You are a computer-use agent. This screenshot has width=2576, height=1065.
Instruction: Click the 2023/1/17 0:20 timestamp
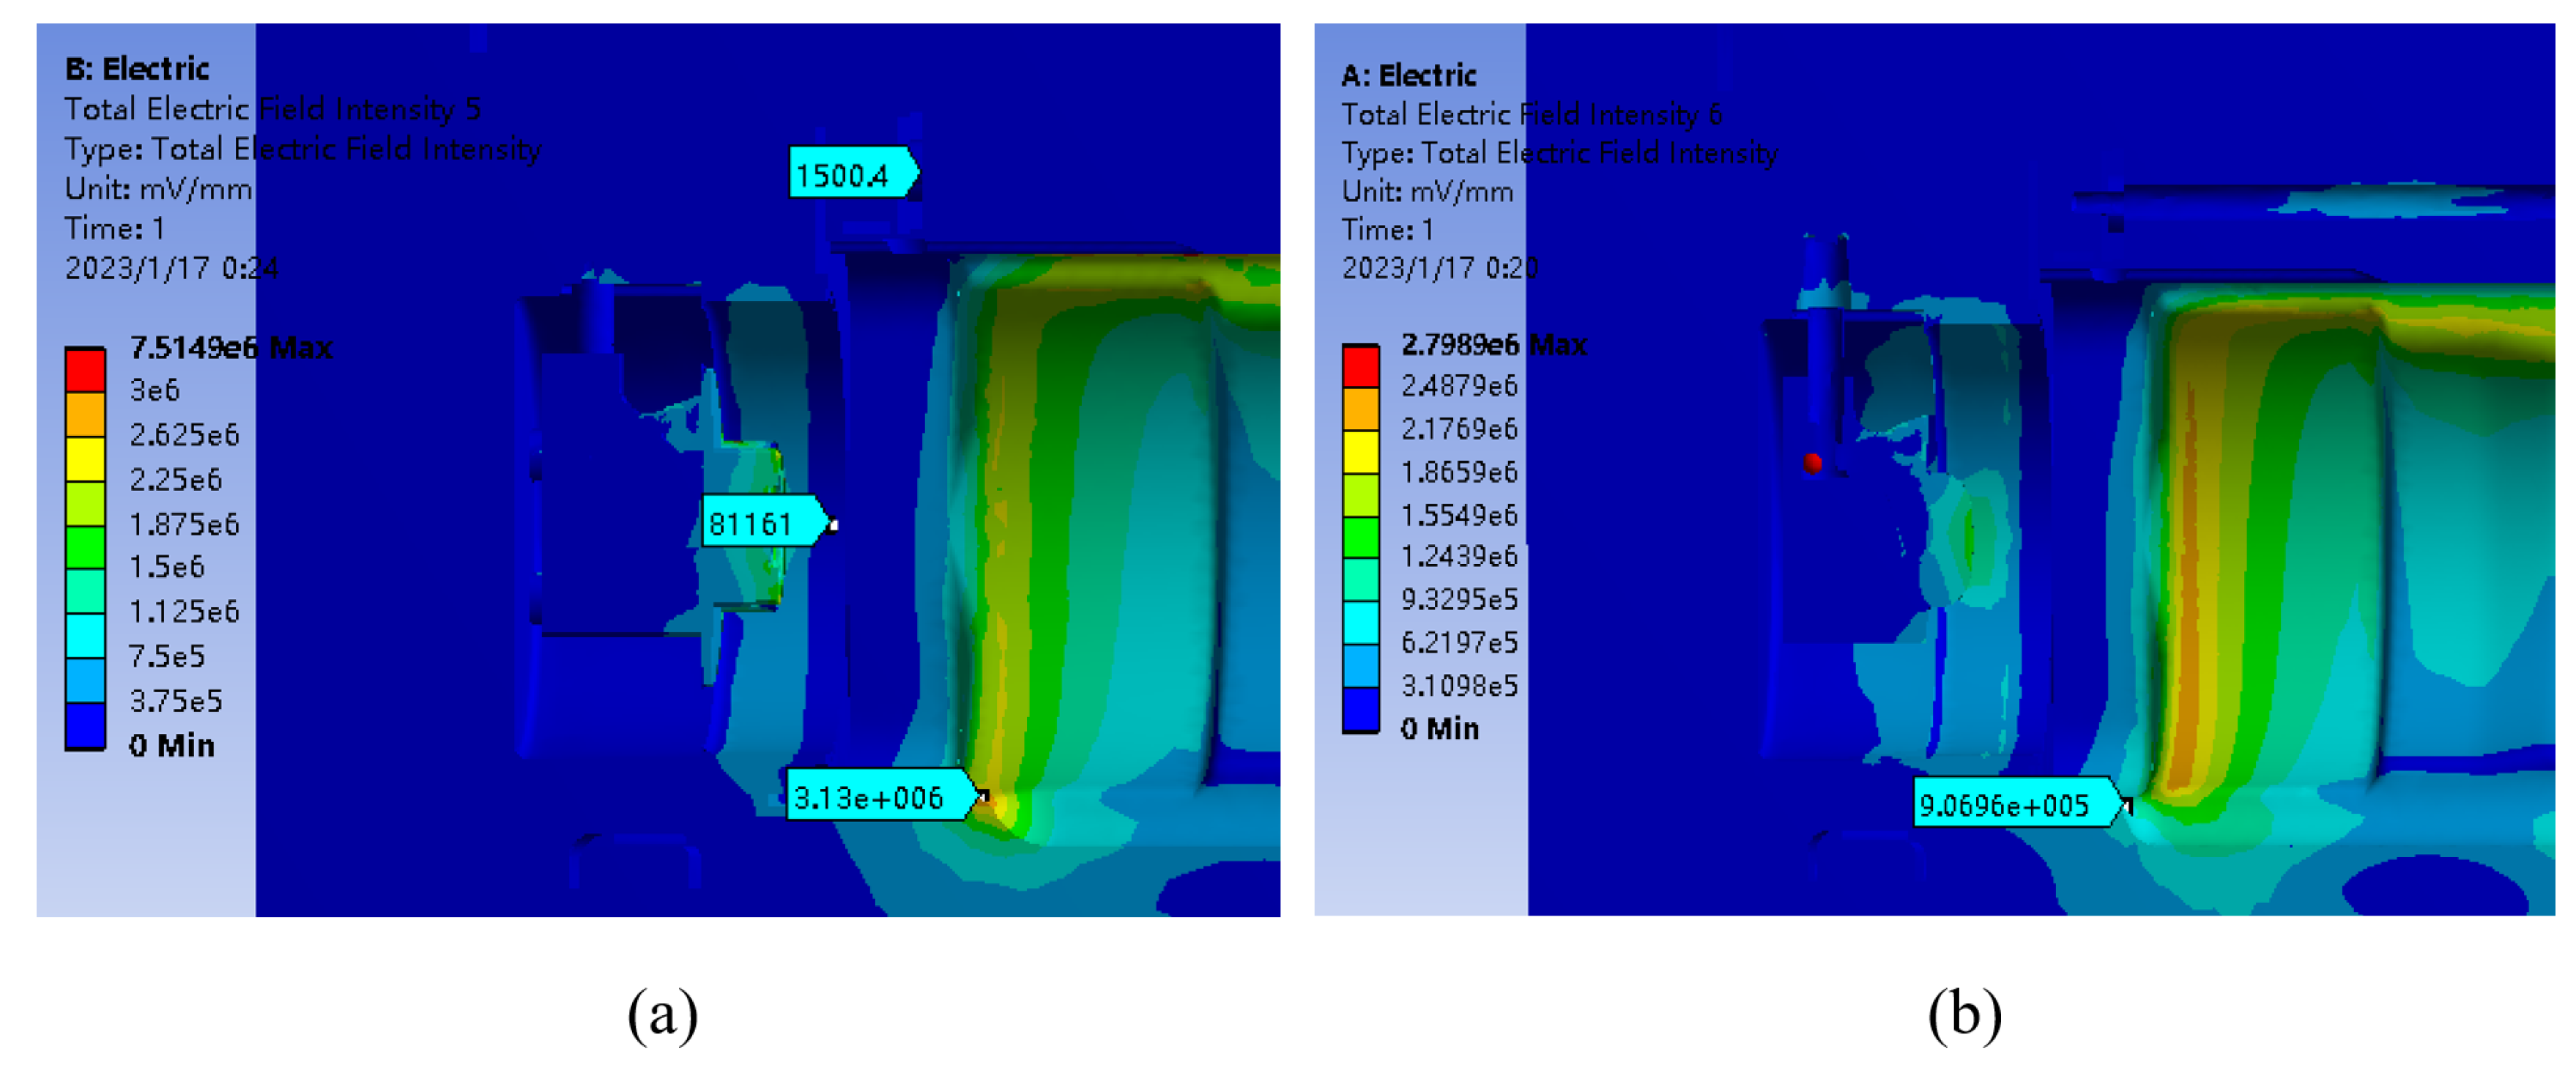1439,268
